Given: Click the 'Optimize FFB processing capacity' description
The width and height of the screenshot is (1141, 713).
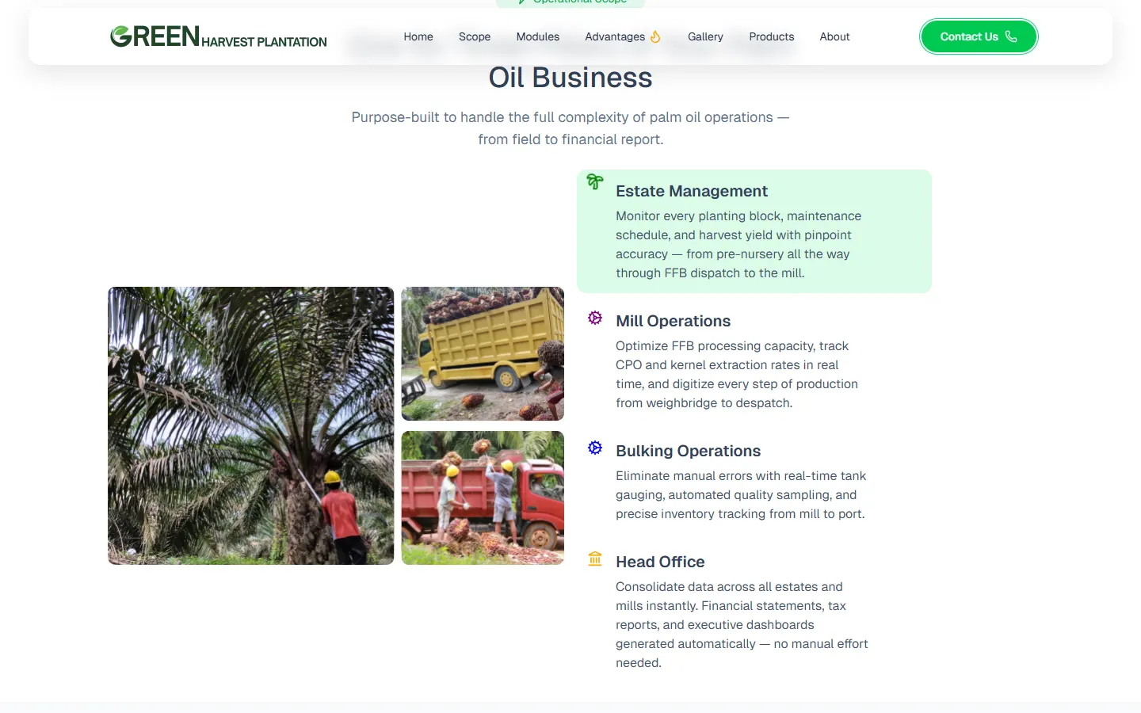Looking at the screenshot, I should coord(737,374).
